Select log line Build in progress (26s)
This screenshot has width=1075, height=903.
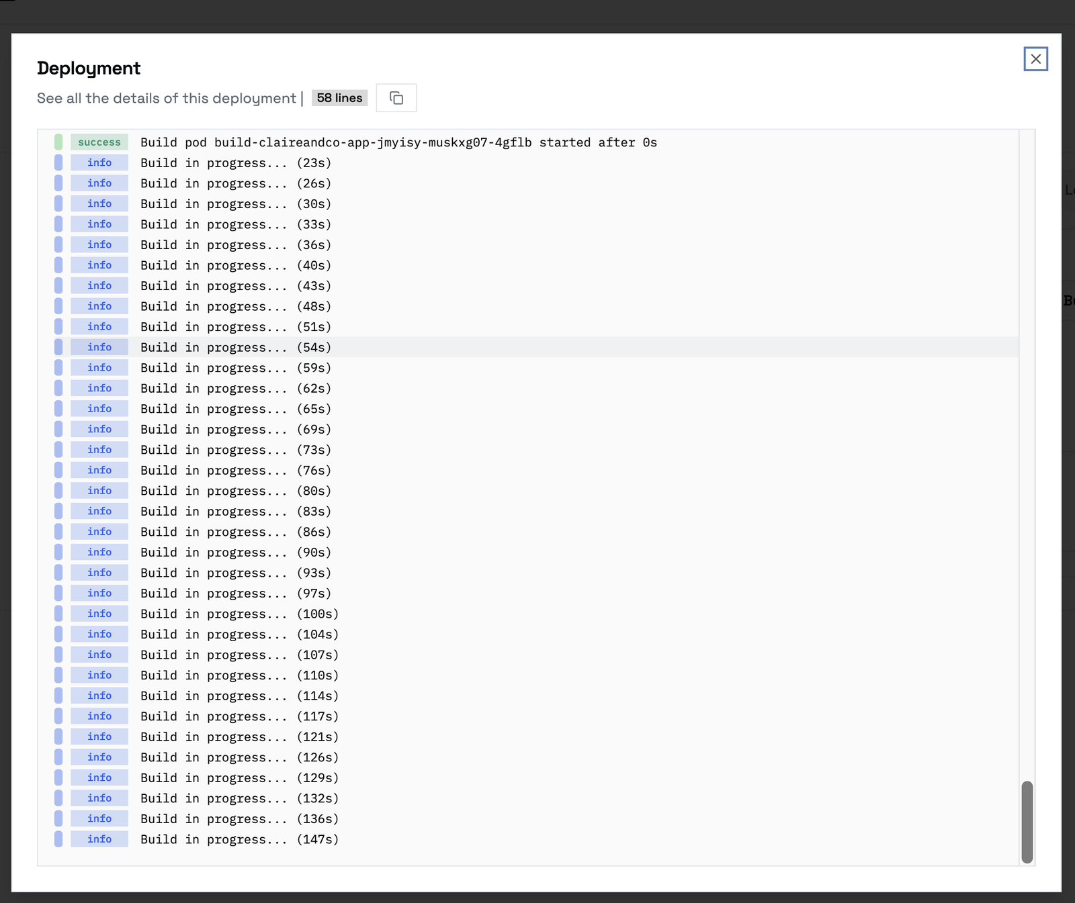coord(528,183)
